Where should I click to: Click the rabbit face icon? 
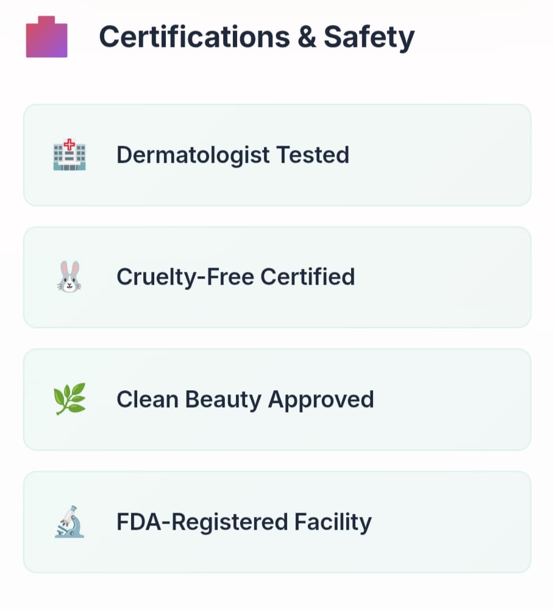[x=69, y=277]
